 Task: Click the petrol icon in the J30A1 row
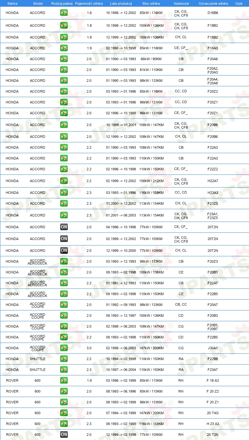click(x=64, y=348)
